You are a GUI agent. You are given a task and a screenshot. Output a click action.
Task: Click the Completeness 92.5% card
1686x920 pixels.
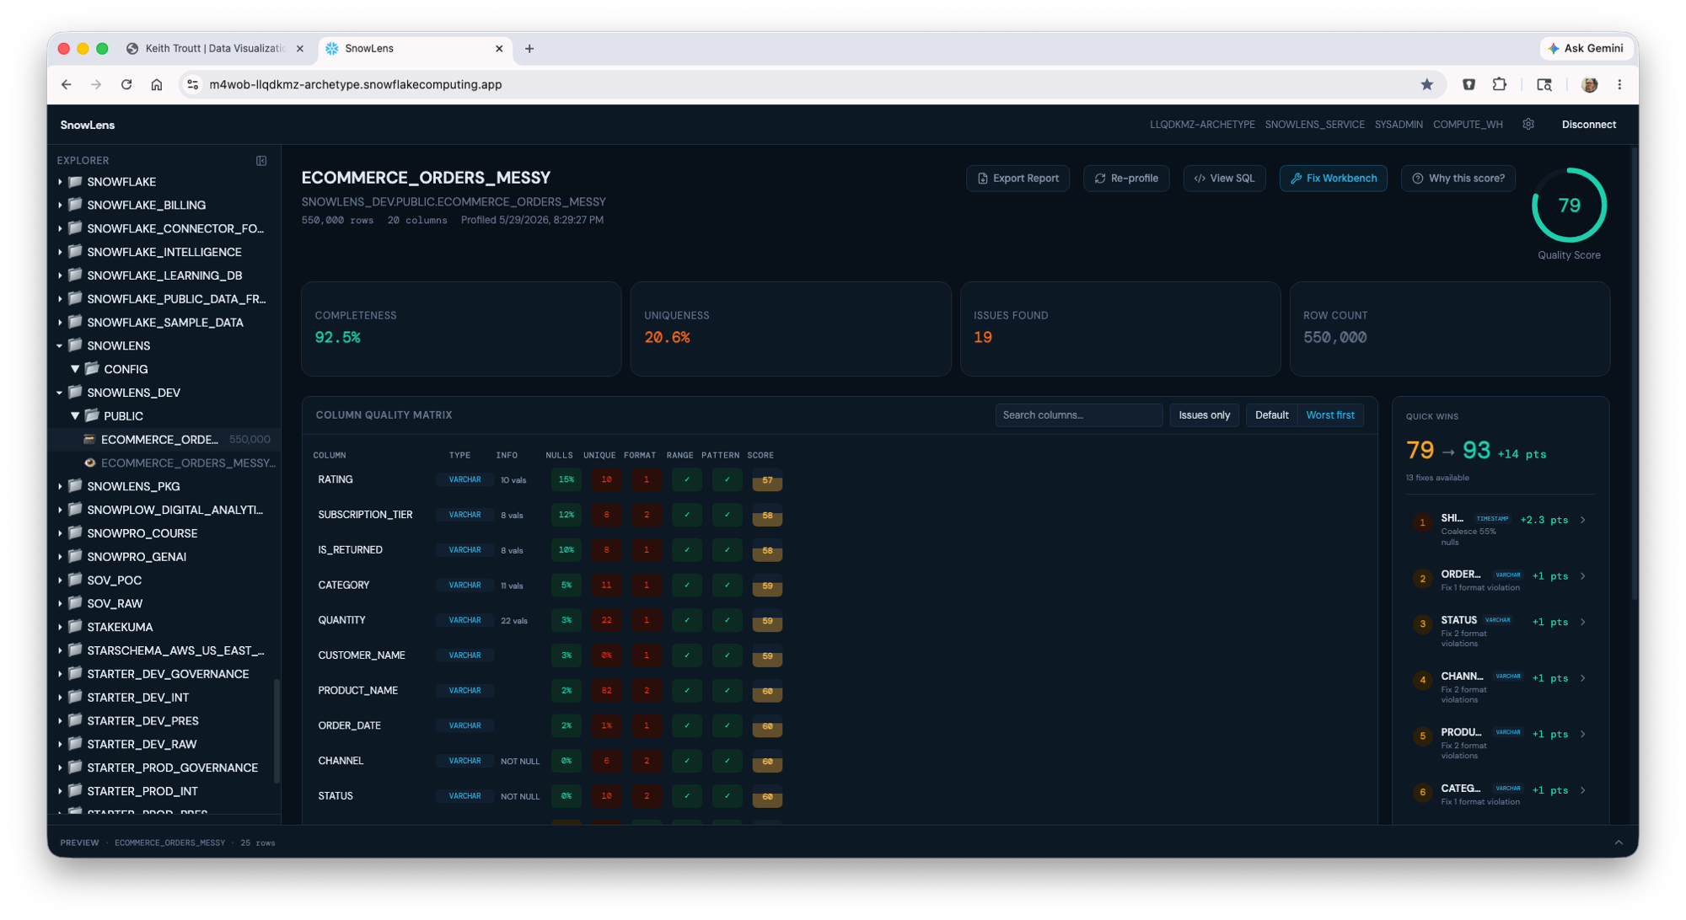tap(461, 329)
